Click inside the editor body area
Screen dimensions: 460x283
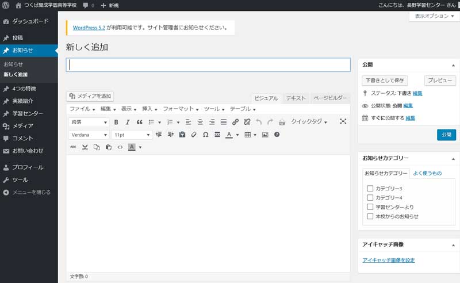208,213
